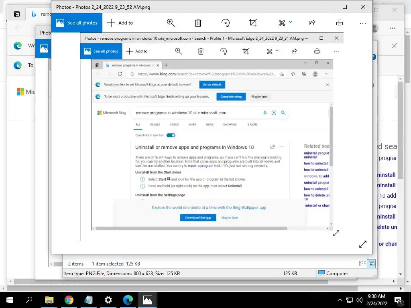The width and height of the screenshot is (411, 308).
Task: Click the microphone icon in nested Bing search box
Action: 265,113
